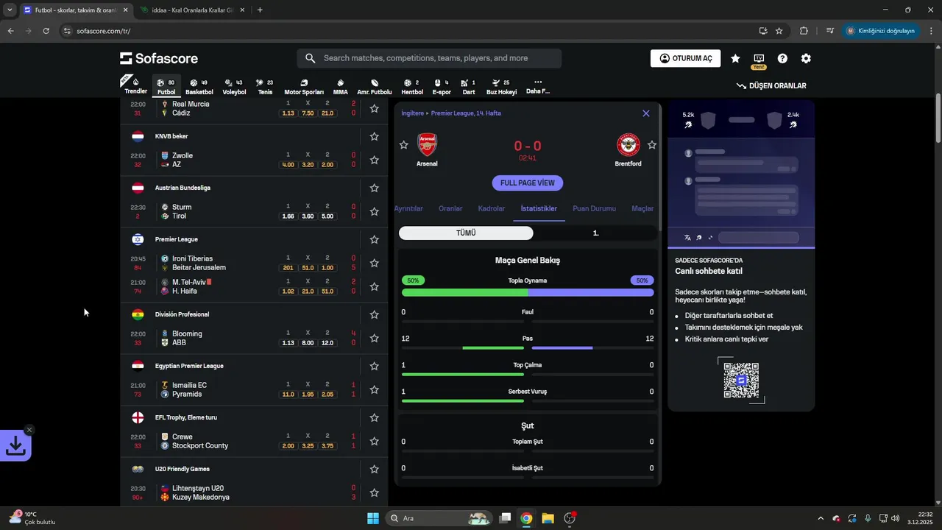Open Sofascore favorites star in header
The height and width of the screenshot is (530, 942).
[x=735, y=58]
